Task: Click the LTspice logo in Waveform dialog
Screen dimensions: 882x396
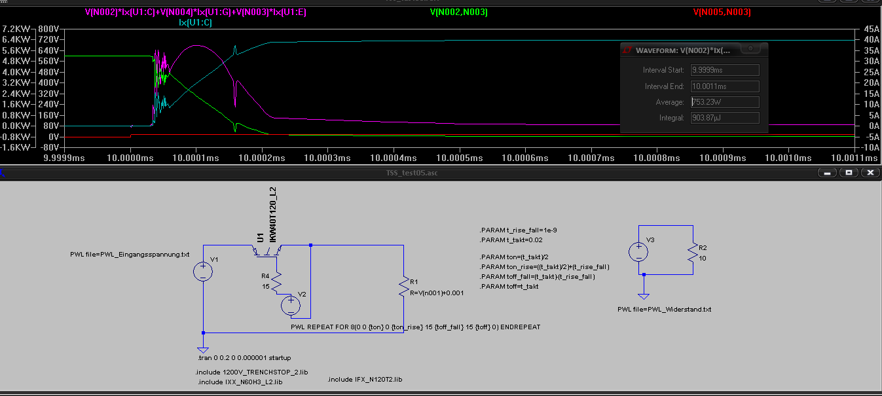Action: click(627, 50)
